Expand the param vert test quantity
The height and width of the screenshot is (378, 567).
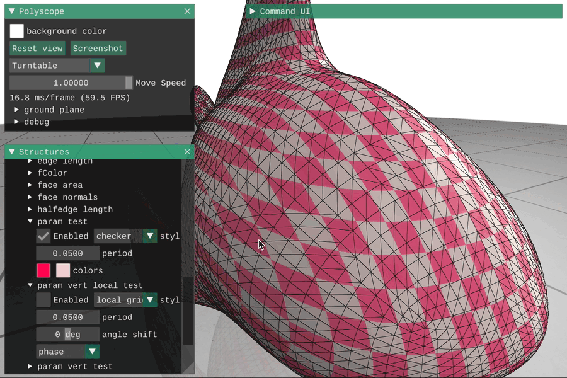29,366
